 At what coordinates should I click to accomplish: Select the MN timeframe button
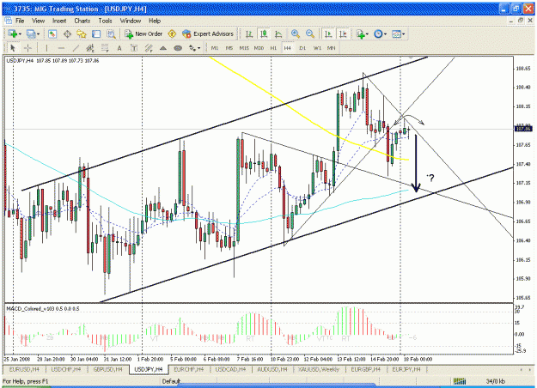pyautogui.click(x=331, y=48)
